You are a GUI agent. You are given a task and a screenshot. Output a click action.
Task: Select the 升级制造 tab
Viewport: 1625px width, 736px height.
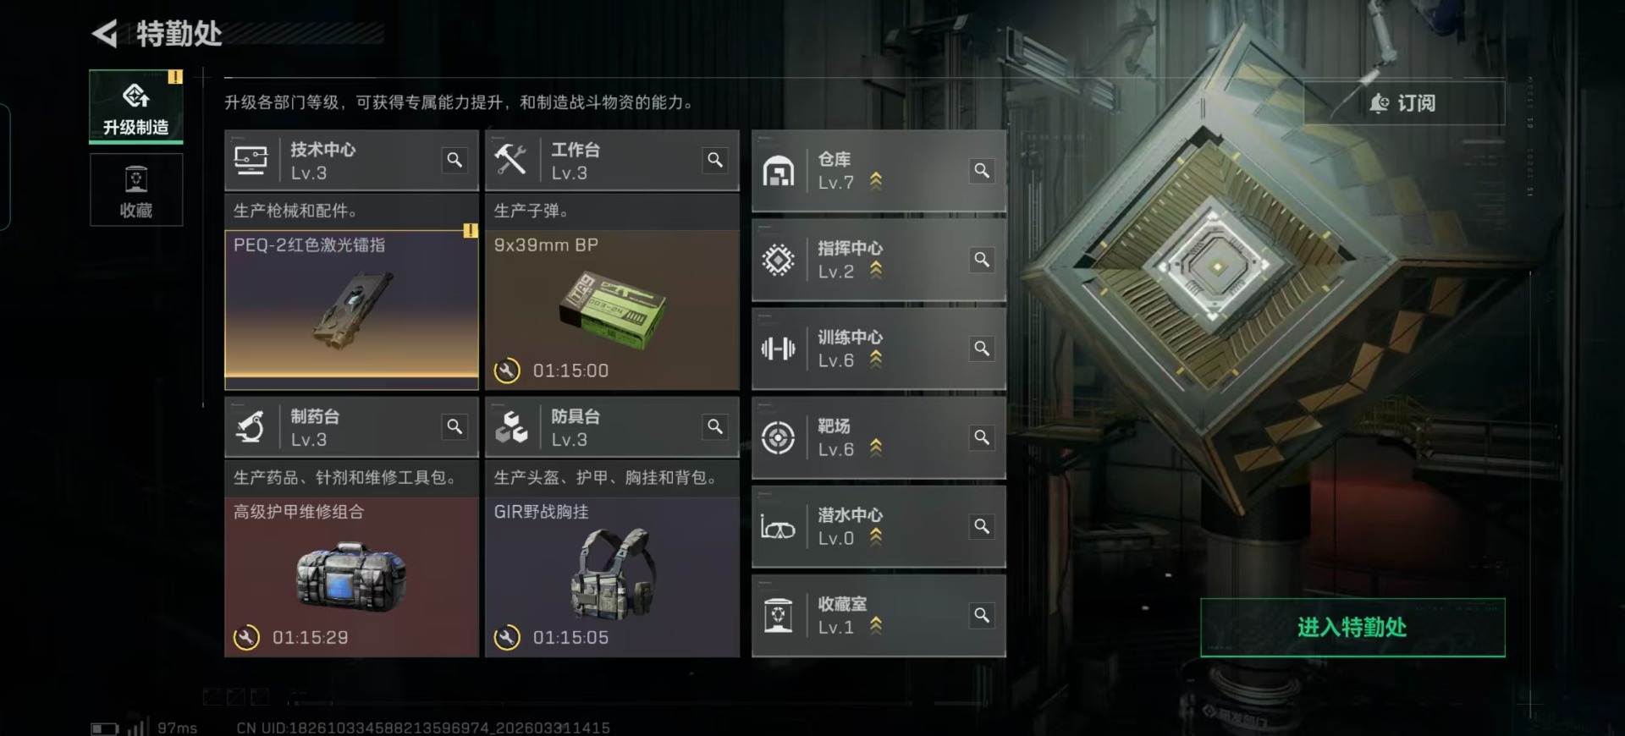click(x=136, y=107)
